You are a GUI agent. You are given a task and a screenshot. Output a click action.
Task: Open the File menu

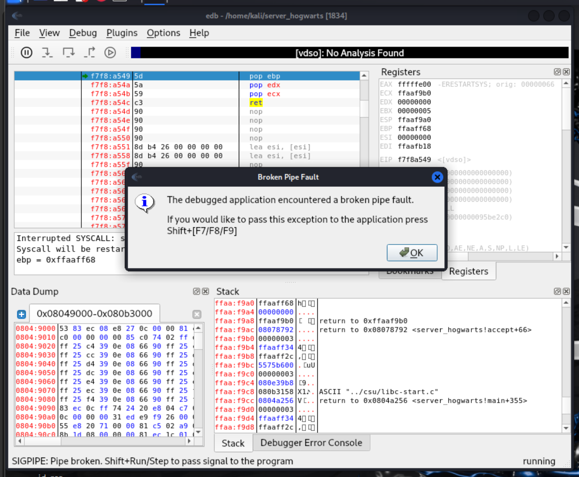[22, 33]
